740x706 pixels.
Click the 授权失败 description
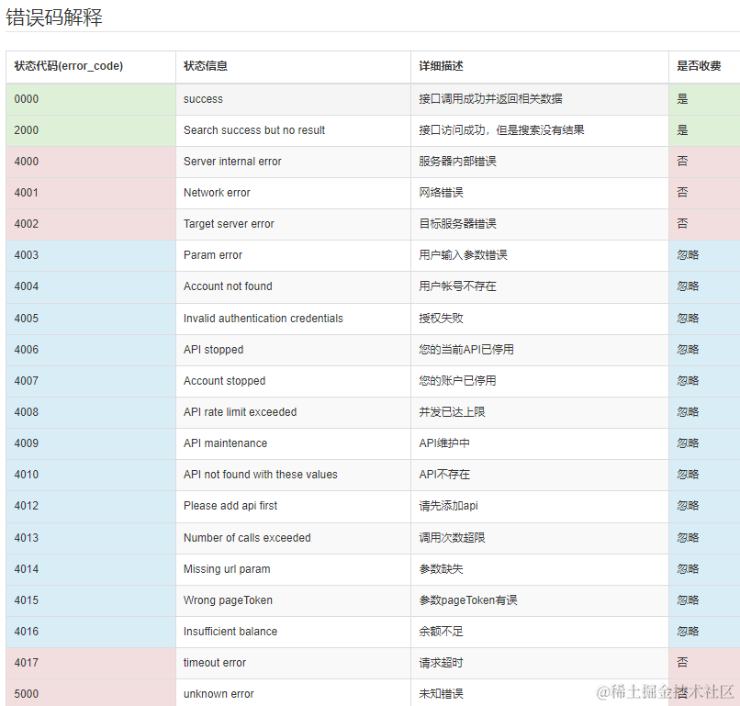[x=442, y=318]
